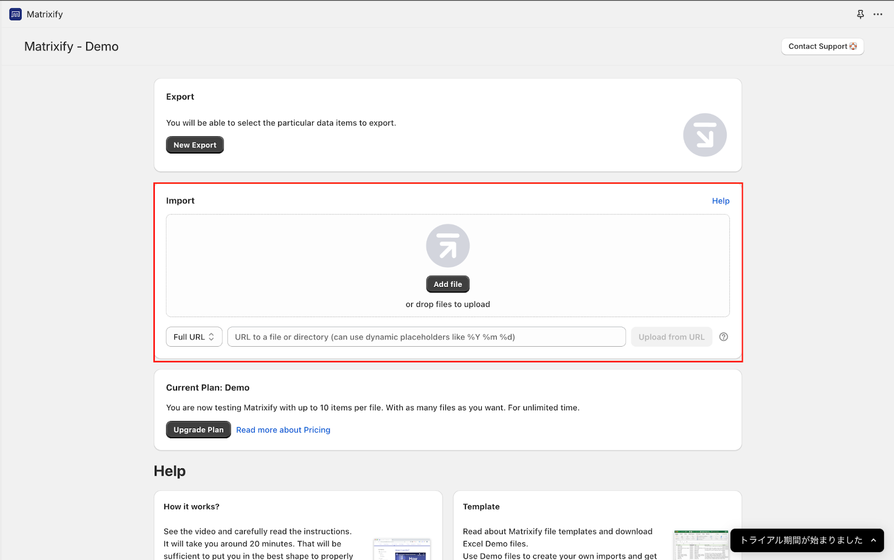The height and width of the screenshot is (560, 894).
Task: Click the large export arrow icon
Action: (x=705, y=135)
